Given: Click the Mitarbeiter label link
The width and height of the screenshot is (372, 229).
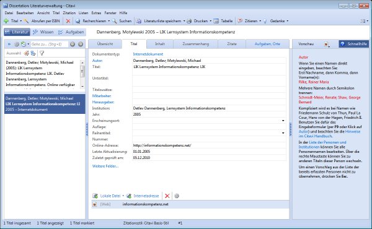Looking at the screenshot, I should pos(102,96).
